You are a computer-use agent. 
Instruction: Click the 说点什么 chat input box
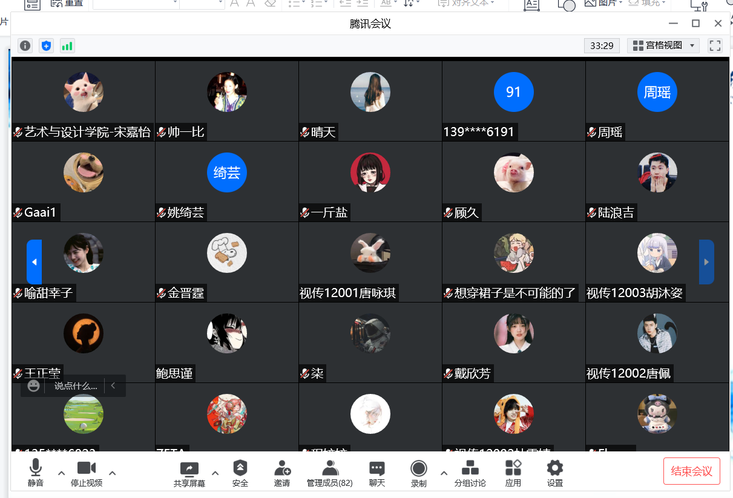pos(76,385)
